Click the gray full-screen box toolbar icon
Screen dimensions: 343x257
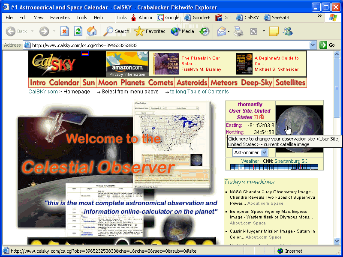[x=254, y=31]
